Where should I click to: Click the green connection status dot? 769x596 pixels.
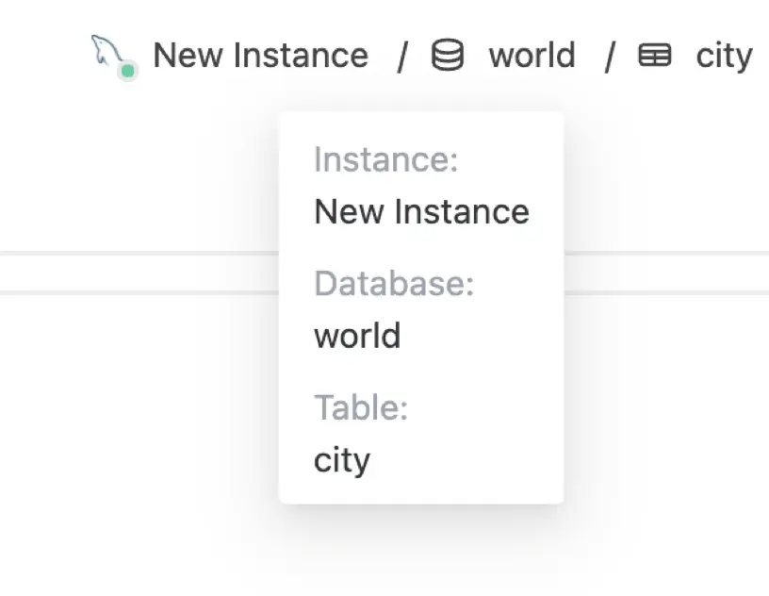pos(128,71)
